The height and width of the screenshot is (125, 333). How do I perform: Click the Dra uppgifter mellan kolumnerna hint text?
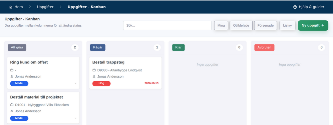point(43,26)
